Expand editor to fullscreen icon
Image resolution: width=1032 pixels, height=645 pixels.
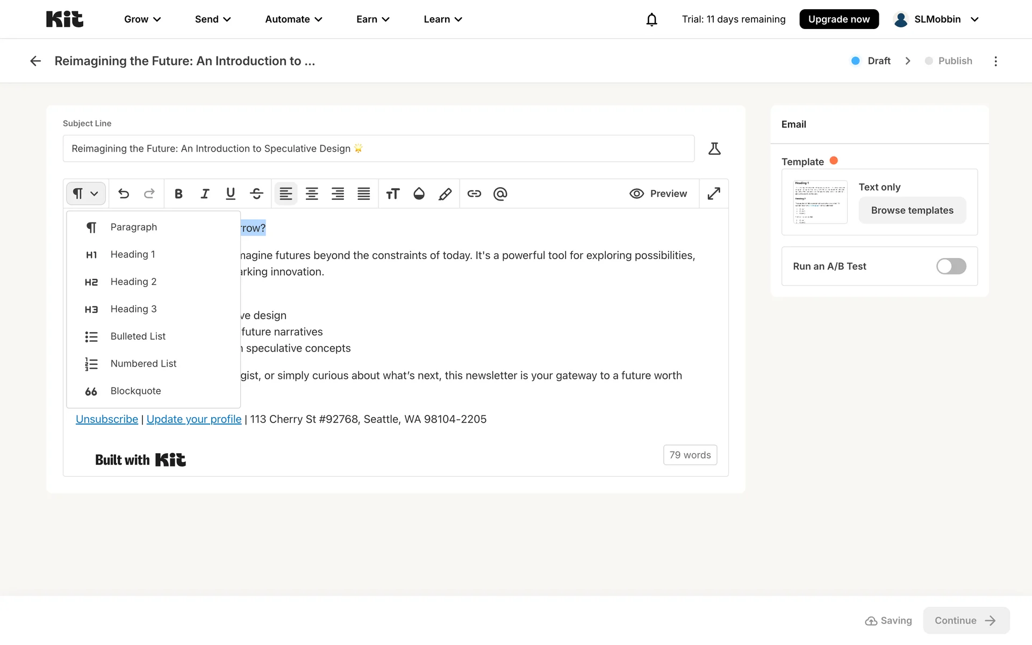(714, 193)
